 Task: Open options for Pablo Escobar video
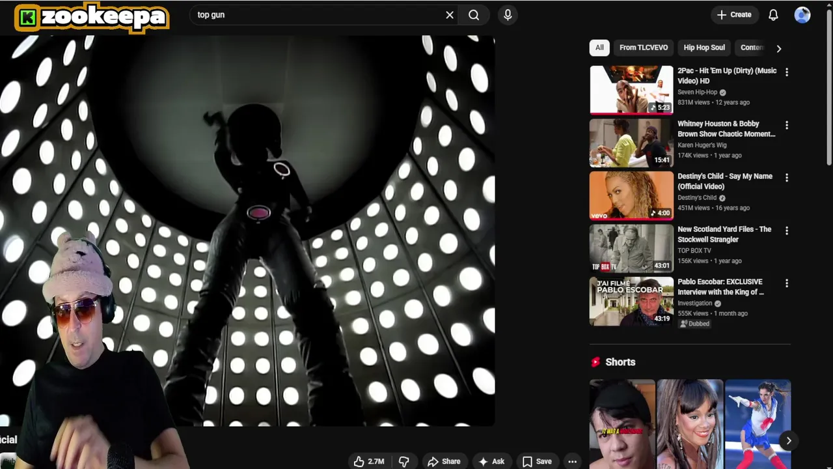786,283
